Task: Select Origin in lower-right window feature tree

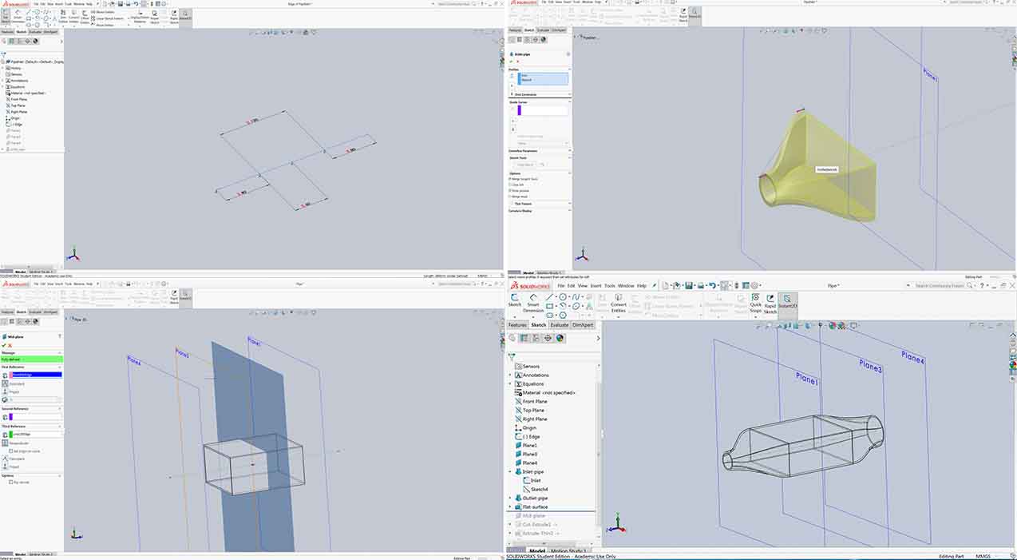Action: click(x=530, y=427)
